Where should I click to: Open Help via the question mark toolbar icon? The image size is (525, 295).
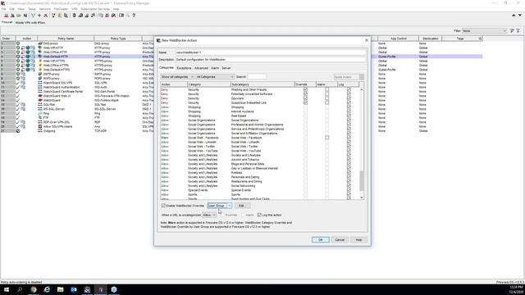pos(134,16)
